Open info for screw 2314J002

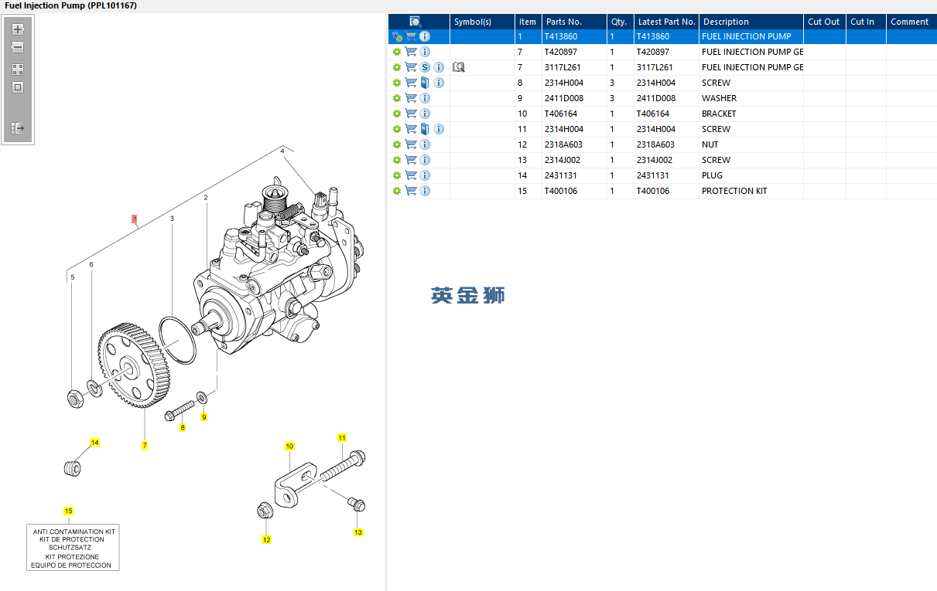click(425, 160)
